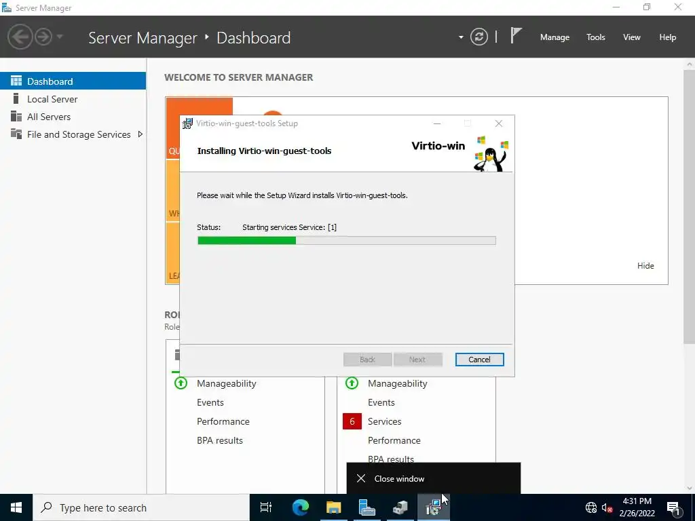Click the Virtio-win penguin logo
Screen dimensions: 695x521
coord(491,154)
